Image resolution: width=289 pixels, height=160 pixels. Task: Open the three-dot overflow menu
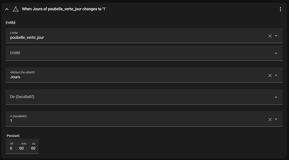pyautogui.click(x=280, y=9)
